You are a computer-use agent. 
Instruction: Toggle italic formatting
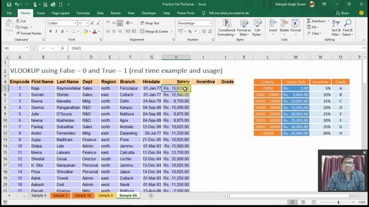pos(57,32)
